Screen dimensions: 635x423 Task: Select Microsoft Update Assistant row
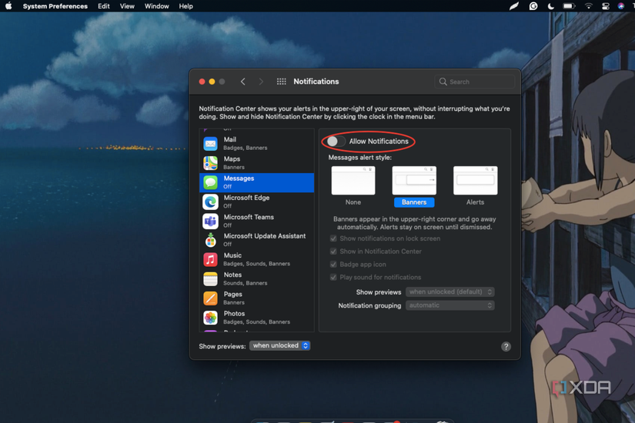257,240
